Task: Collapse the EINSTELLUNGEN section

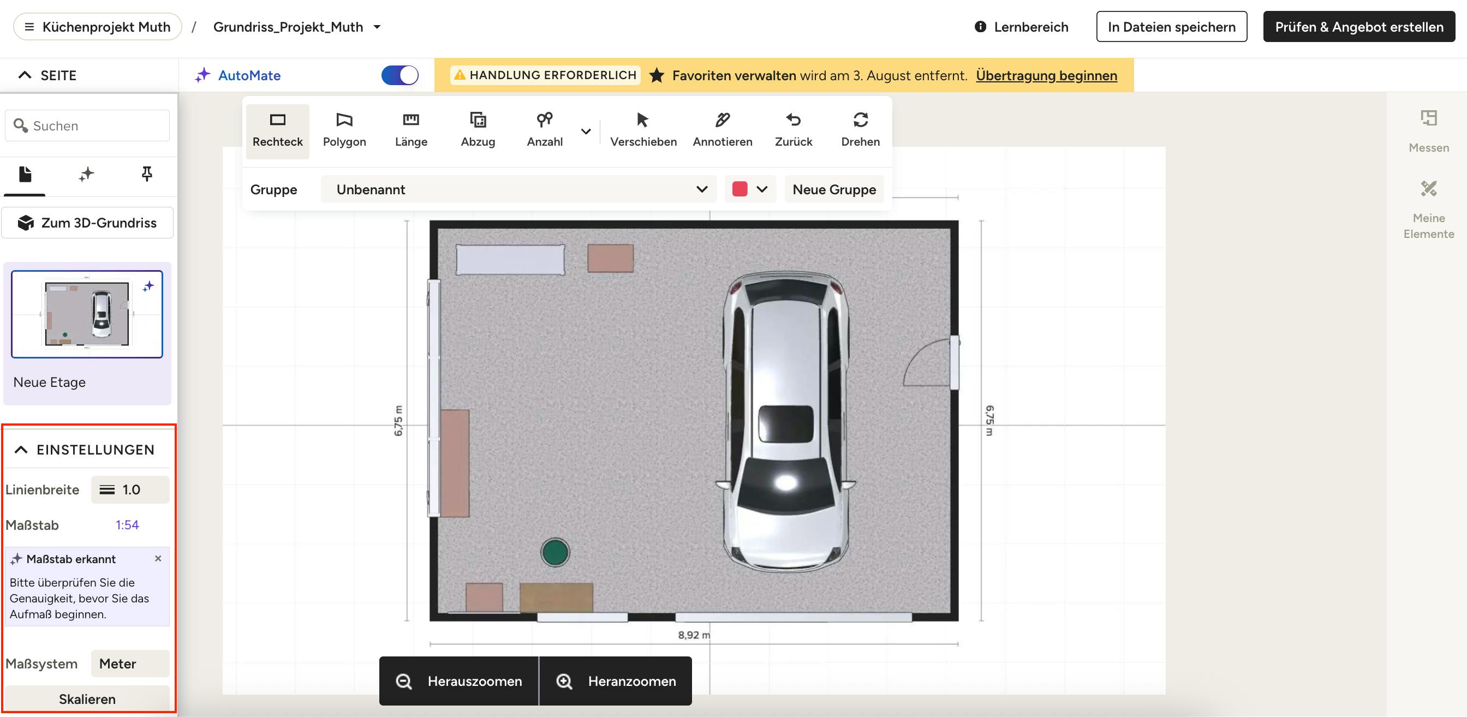Action: click(21, 450)
